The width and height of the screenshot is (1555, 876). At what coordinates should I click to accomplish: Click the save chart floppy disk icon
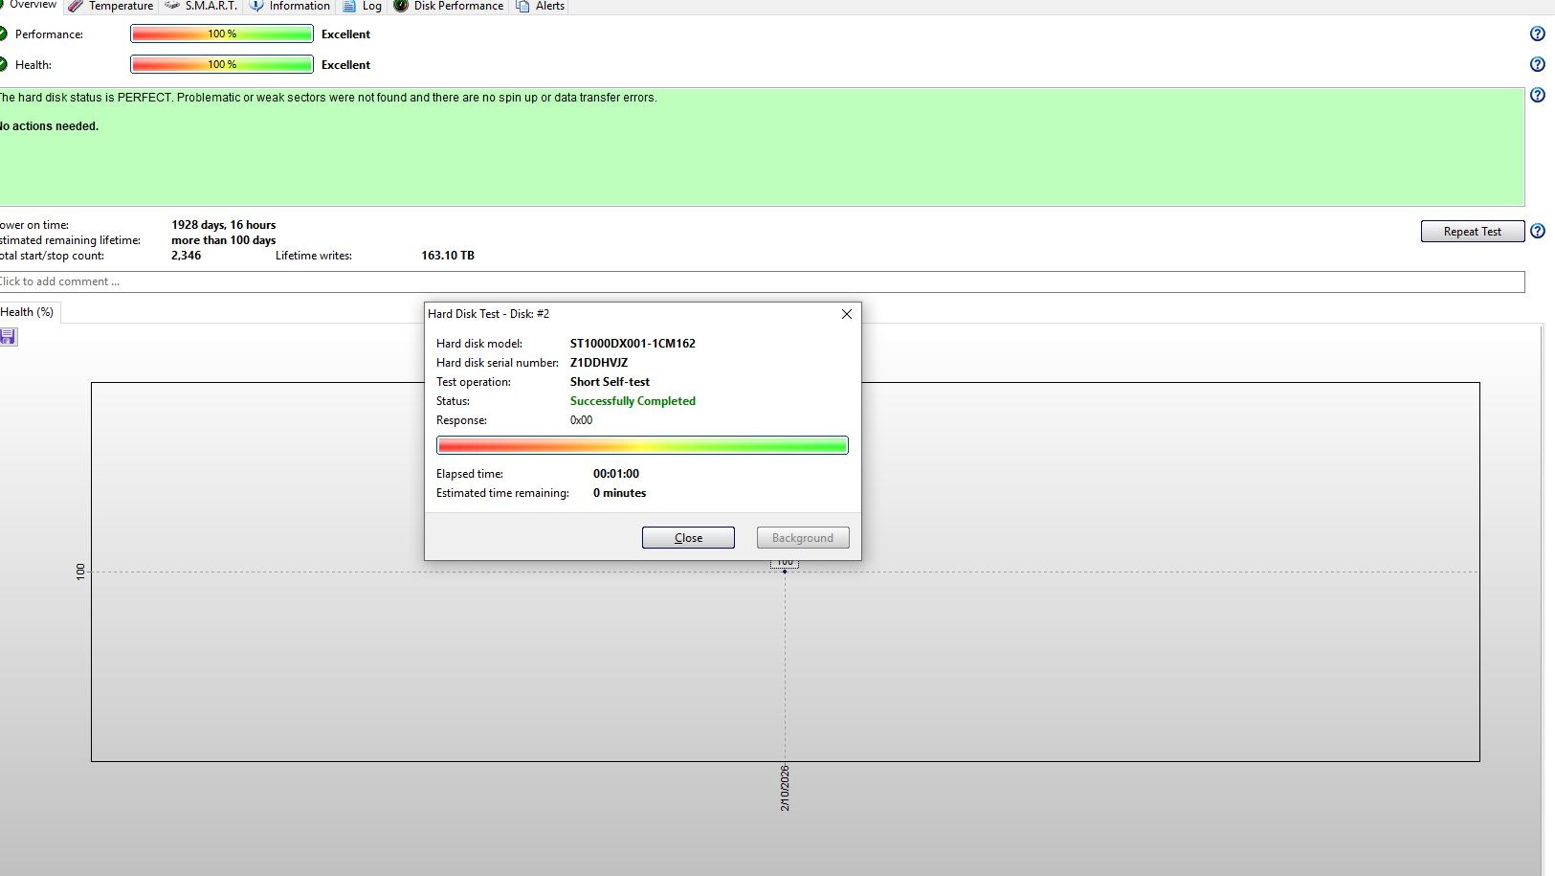[x=8, y=337]
